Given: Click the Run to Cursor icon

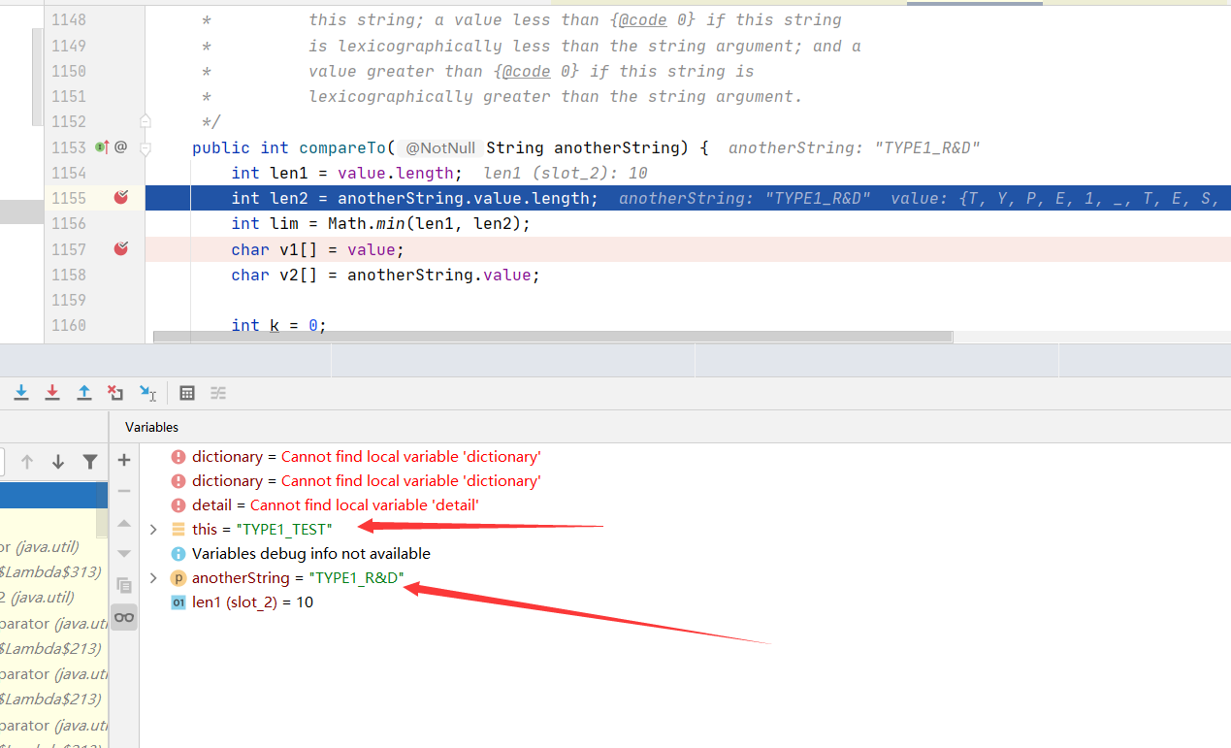Looking at the screenshot, I should point(147,392).
